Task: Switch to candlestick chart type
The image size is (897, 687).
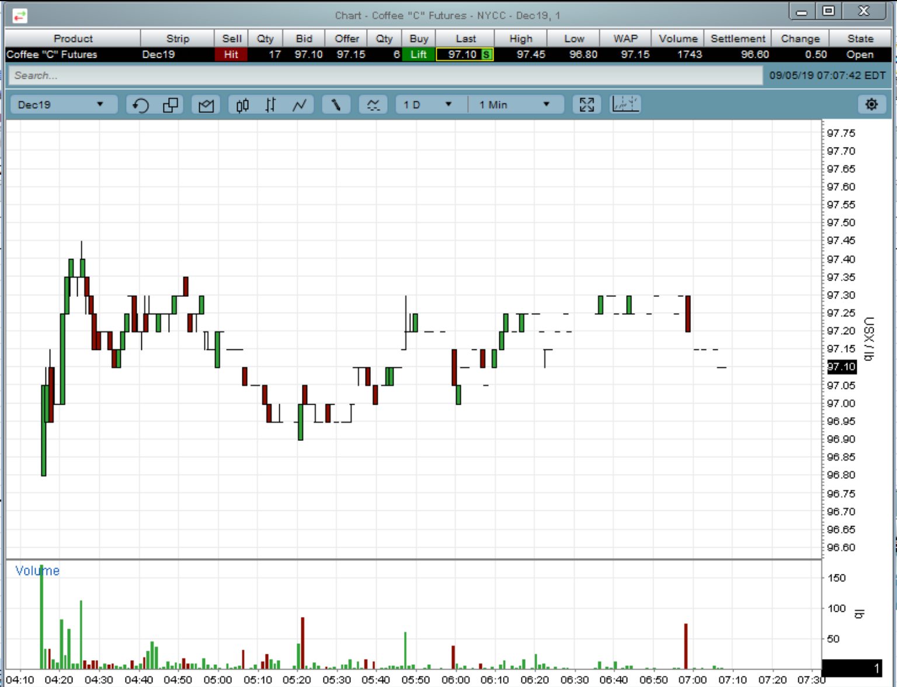Action: (x=242, y=105)
